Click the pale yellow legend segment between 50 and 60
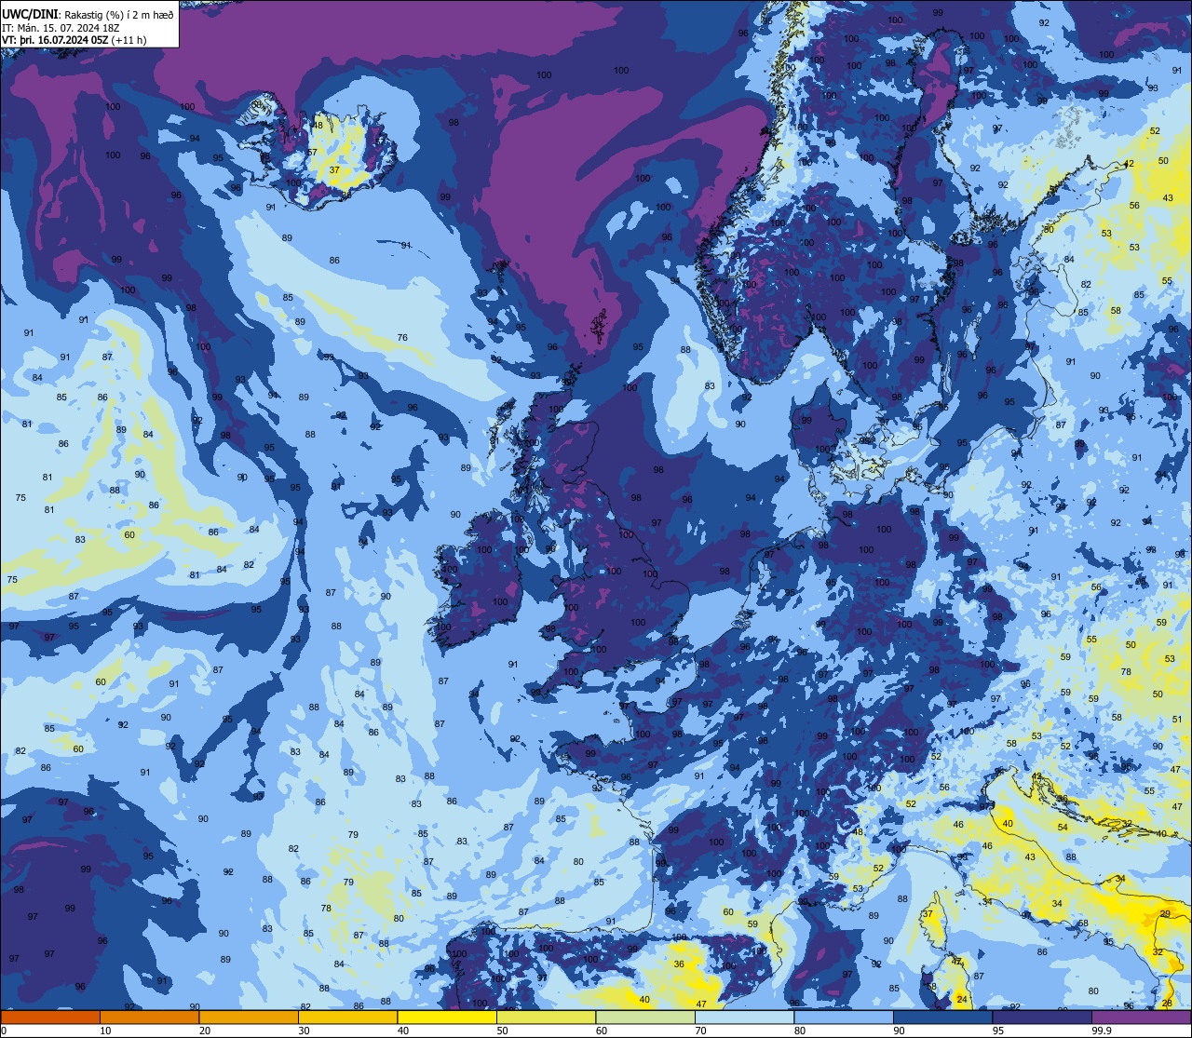This screenshot has width=1192, height=1038. pos(546,1017)
